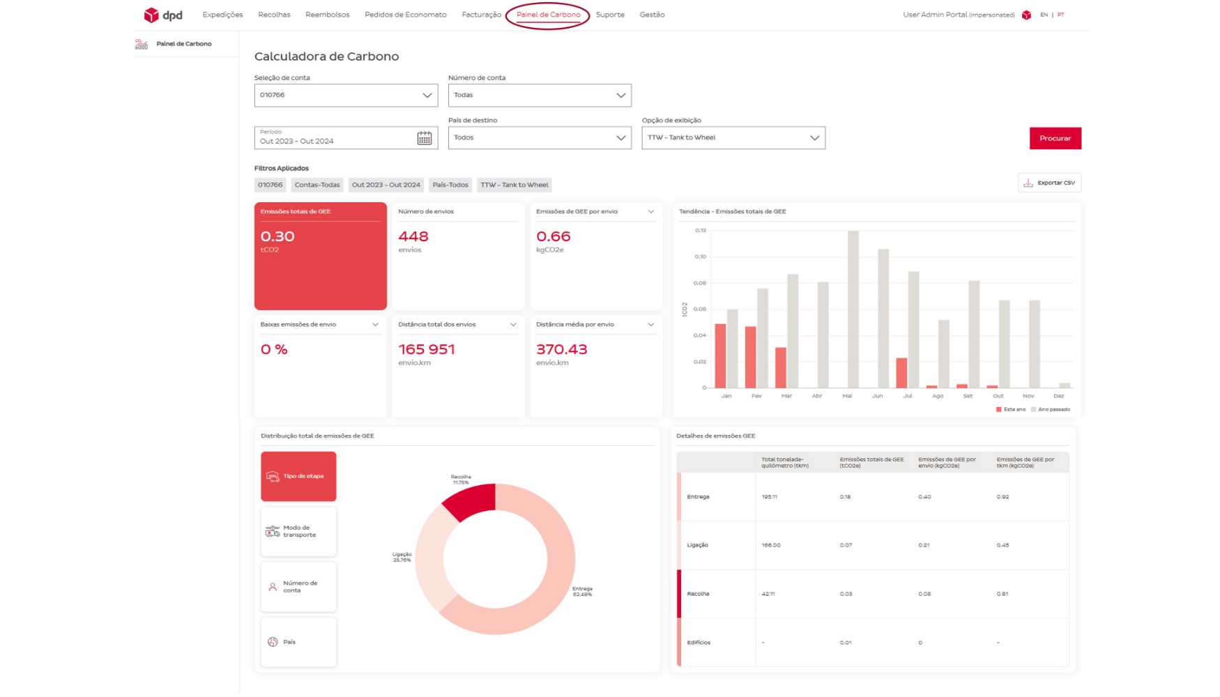Open the Suporte menu

(610, 15)
